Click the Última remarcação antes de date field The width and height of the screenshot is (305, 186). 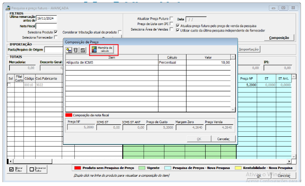click(46, 18)
